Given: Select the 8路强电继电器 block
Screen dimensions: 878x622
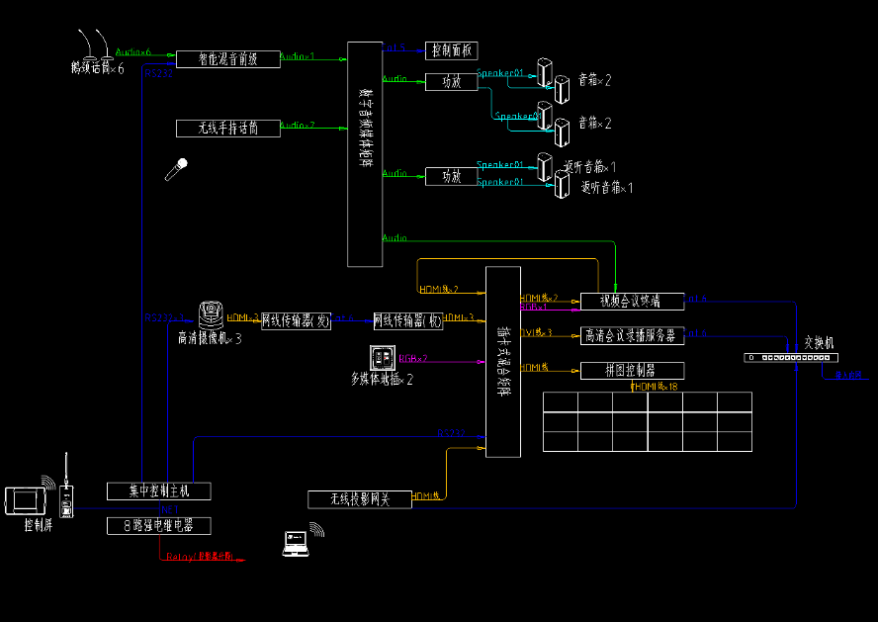Looking at the screenshot, I should pyautogui.click(x=158, y=526).
